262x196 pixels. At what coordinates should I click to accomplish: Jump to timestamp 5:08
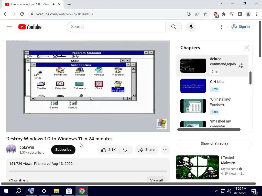coord(215,112)
